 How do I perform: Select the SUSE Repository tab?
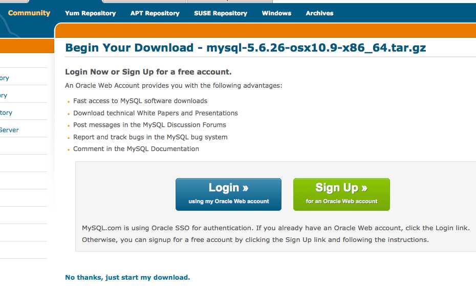click(221, 13)
